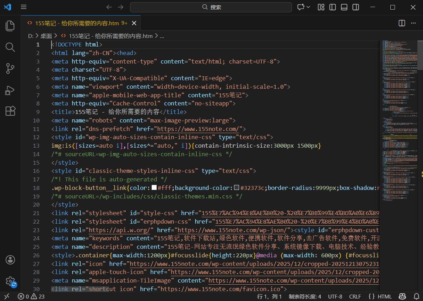423x301 pixels.
Task: Expand the breadcrumb ellipsis symbol list
Action: coord(162,36)
